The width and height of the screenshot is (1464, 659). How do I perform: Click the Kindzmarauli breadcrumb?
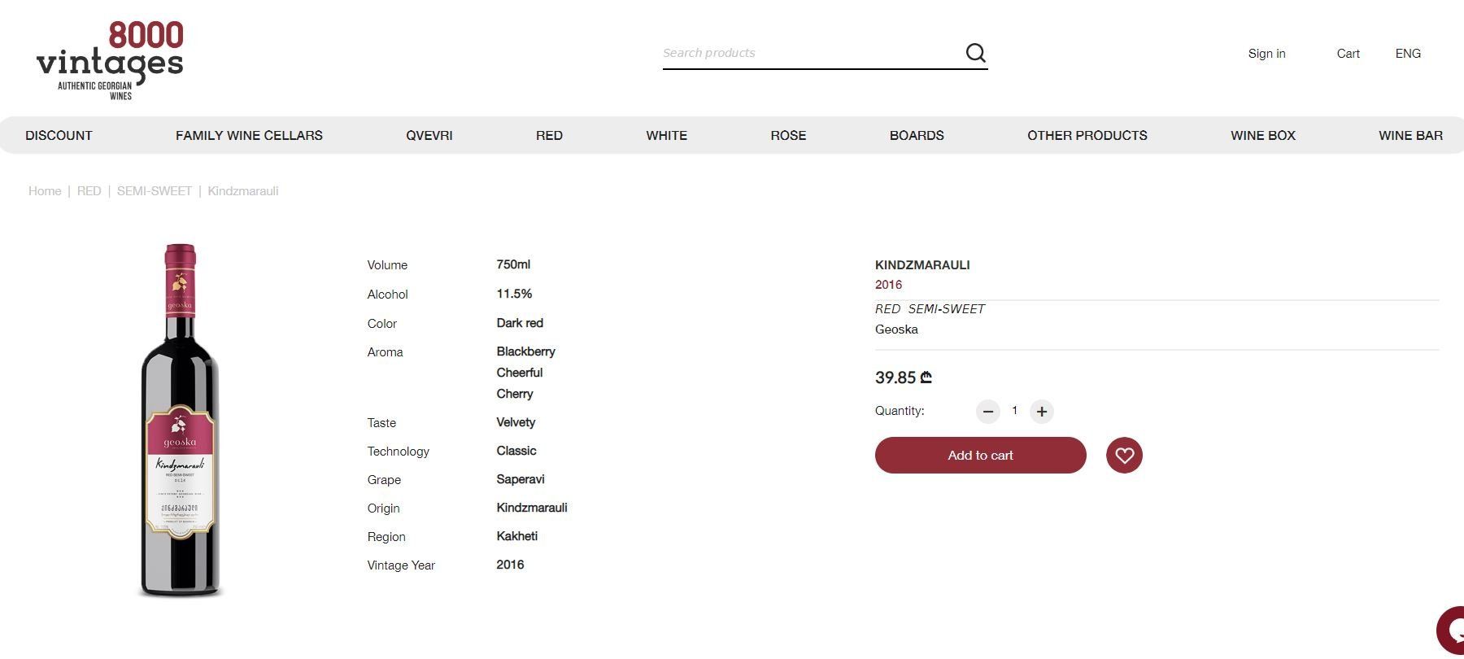243,191
